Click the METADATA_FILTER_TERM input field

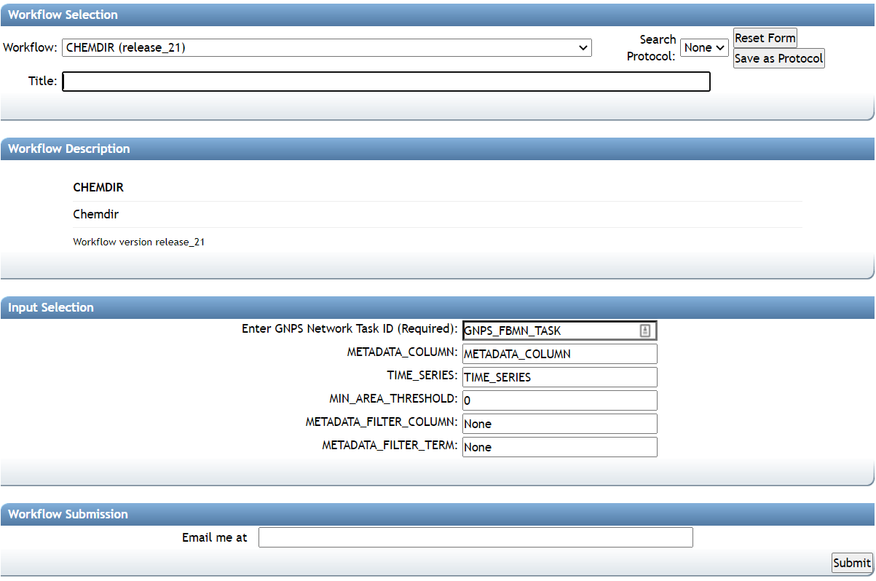(559, 447)
